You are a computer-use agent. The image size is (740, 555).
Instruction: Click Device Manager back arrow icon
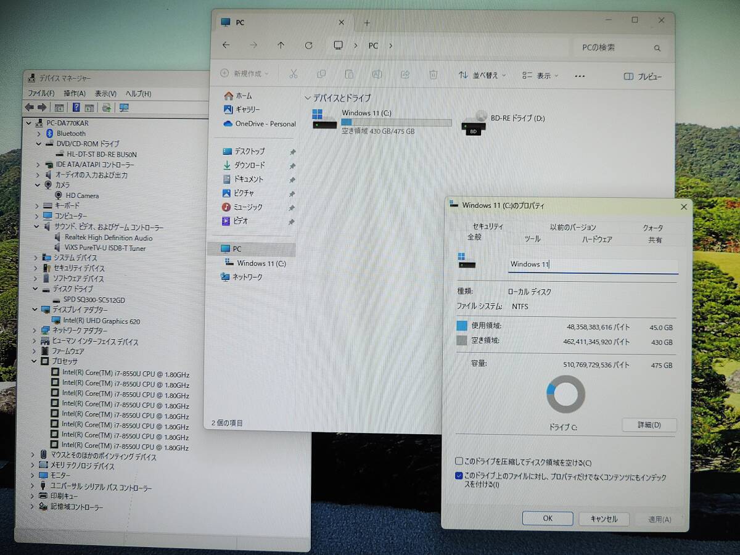pyautogui.click(x=29, y=107)
